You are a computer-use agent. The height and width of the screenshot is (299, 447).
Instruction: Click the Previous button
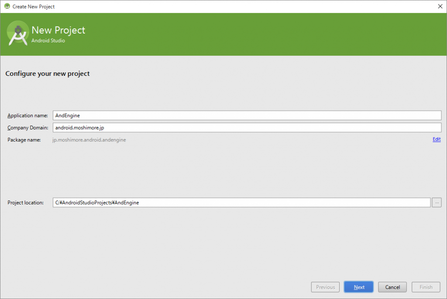(325, 287)
